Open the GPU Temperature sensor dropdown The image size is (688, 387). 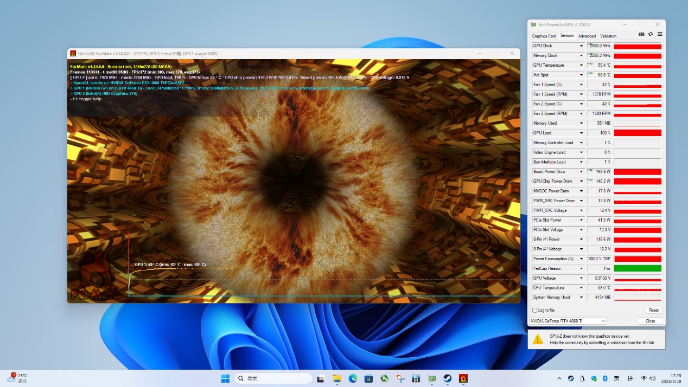582,66
